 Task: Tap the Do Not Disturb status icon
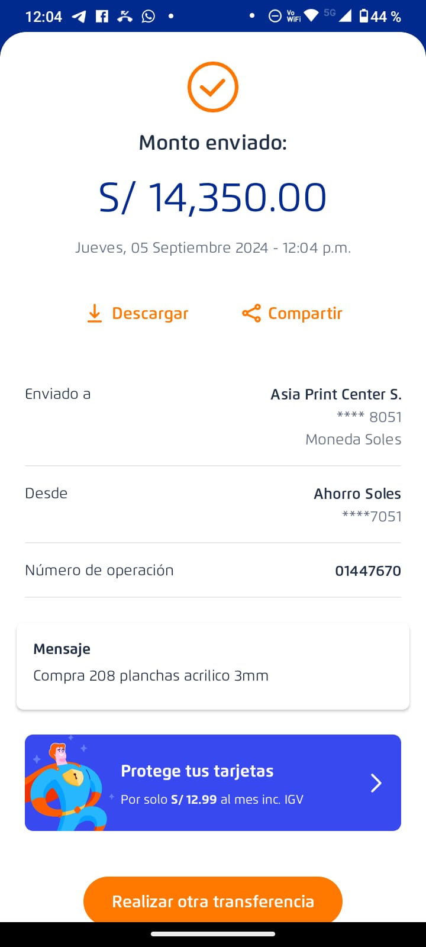[275, 17]
